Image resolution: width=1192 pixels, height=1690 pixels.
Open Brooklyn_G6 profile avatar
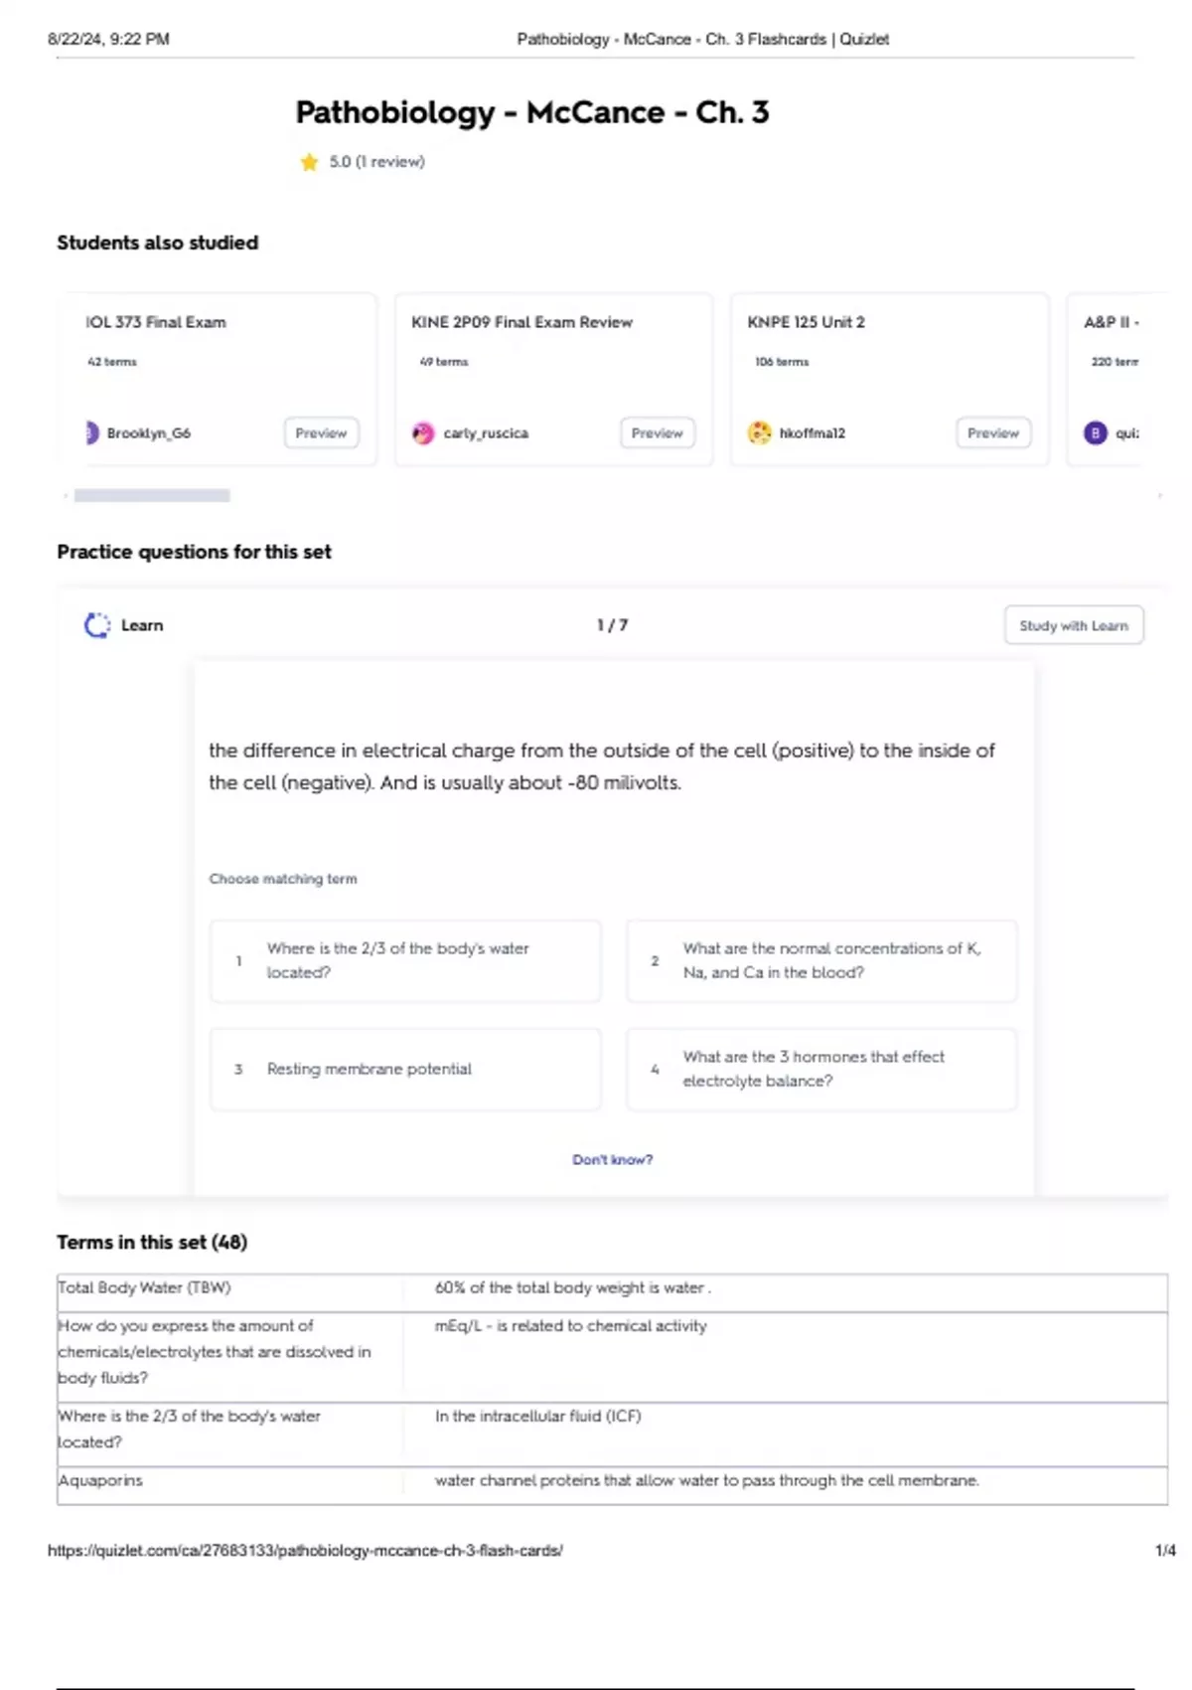tap(91, 433)
